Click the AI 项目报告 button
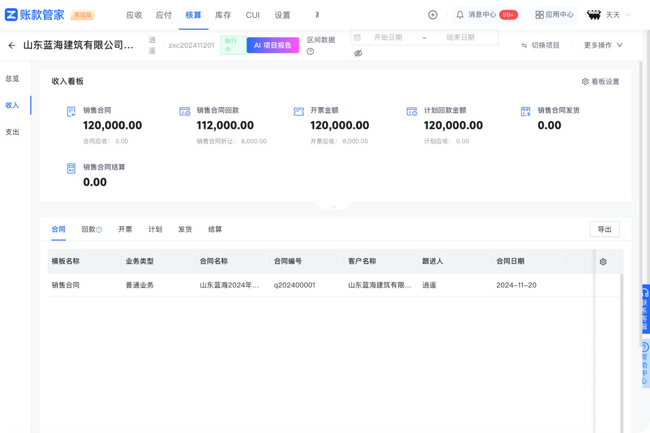The width and height of the screenshot is (650, 433). 272,45
